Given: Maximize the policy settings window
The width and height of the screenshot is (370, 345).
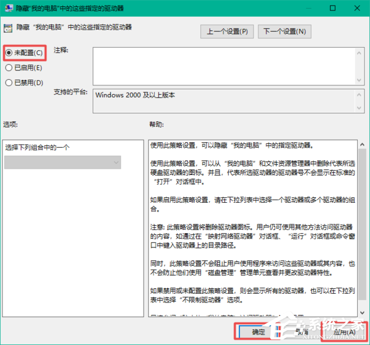Looking at the screenshot, I should [332, 9].
